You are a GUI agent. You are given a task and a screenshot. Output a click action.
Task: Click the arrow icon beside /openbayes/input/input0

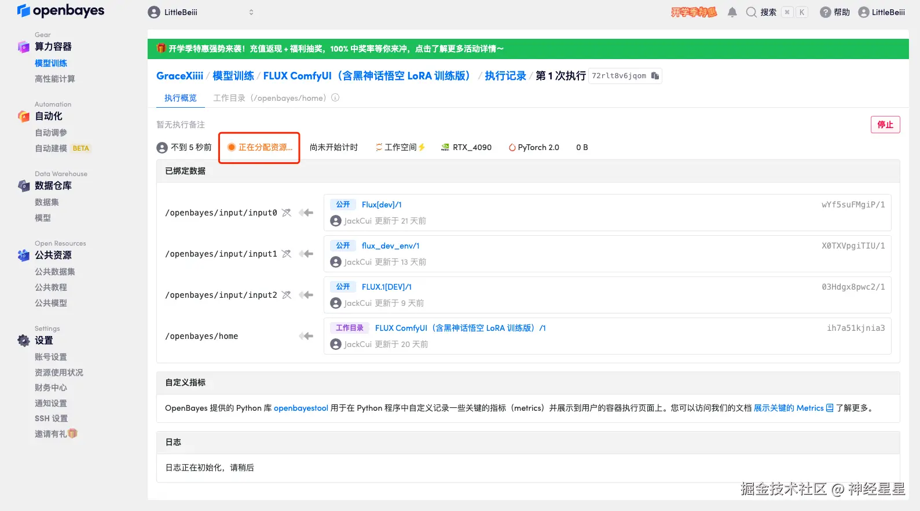pyautogui.click(x=306, y=213)
